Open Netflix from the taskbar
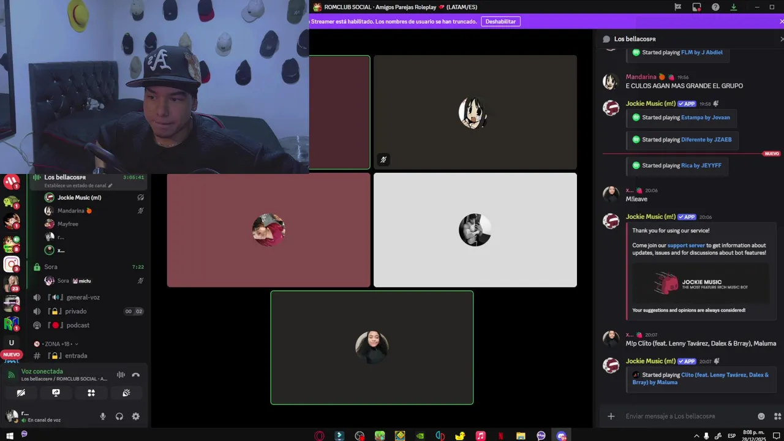 500,435
